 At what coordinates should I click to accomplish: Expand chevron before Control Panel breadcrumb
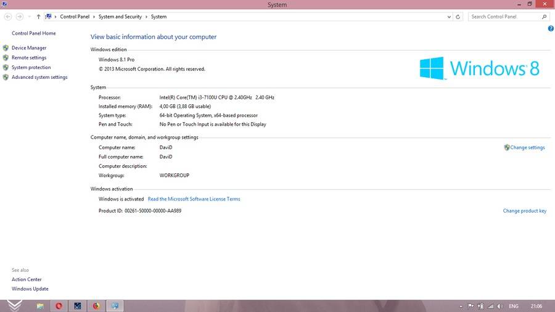click(x=55, y=17)
